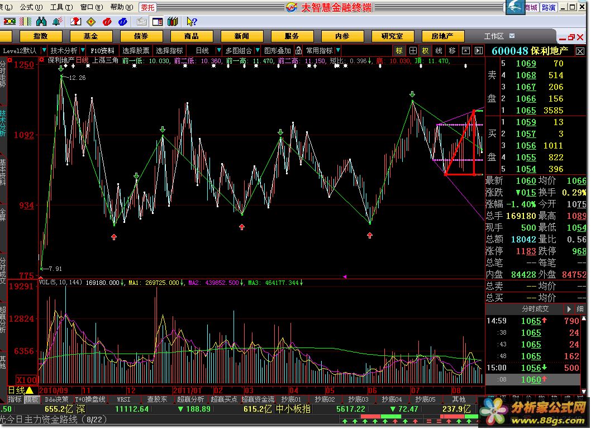Open F10资料 company info
The height and width of the screenshot is (429, 591).
point(102,50)
